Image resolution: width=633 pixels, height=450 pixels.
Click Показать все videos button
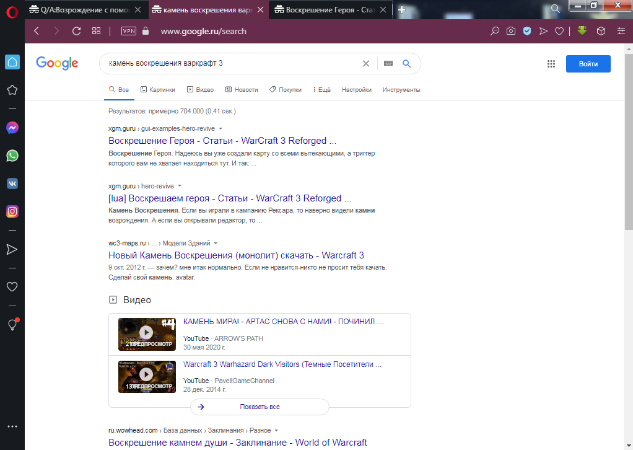260,407
